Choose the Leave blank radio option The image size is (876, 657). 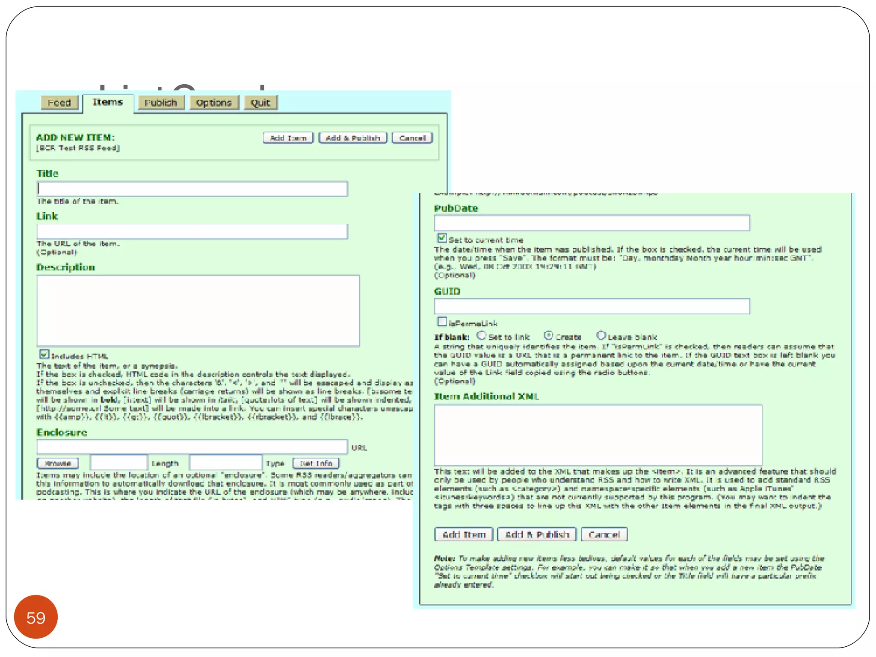coord(601,336)
